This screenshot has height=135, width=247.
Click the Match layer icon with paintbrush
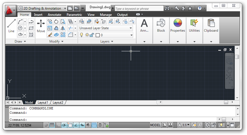(x=97, y=21)
